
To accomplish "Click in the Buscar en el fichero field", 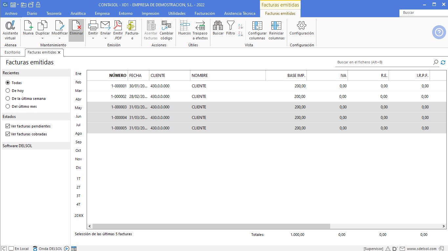I will pyautogui.click(x=384, y=62).
